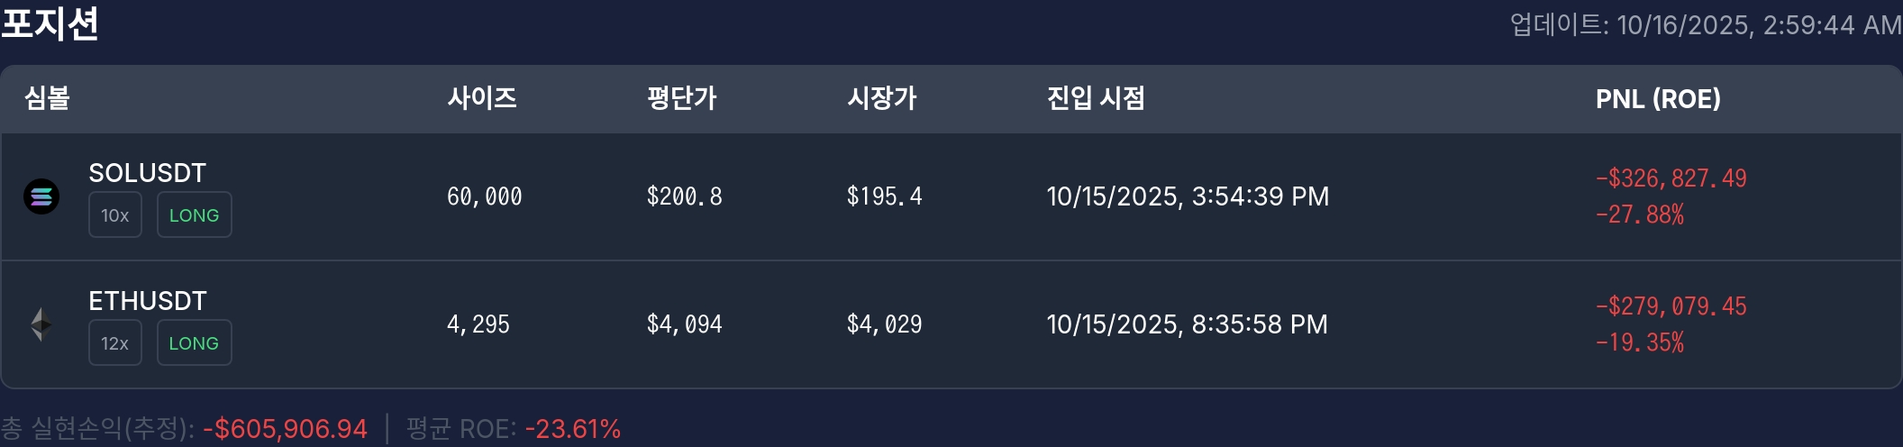Click the LONG badge on SOLUSDT
Viewport: 1903px width, 447px height.
coord(194,215)
